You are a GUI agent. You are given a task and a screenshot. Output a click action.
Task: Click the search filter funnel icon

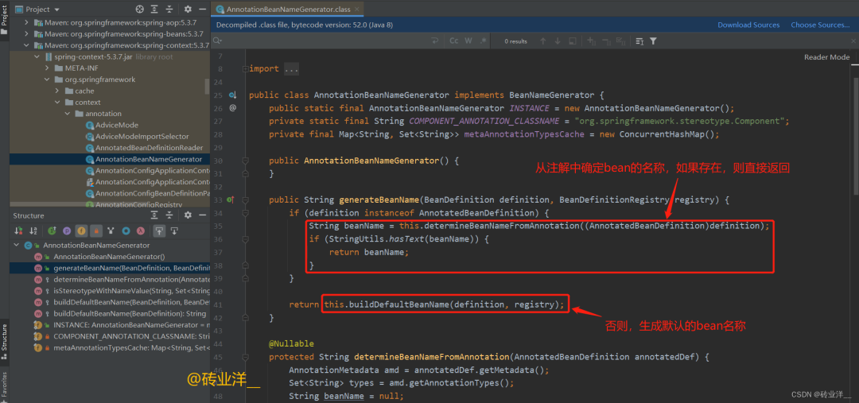pyautogui.click(x=653, y=41)
